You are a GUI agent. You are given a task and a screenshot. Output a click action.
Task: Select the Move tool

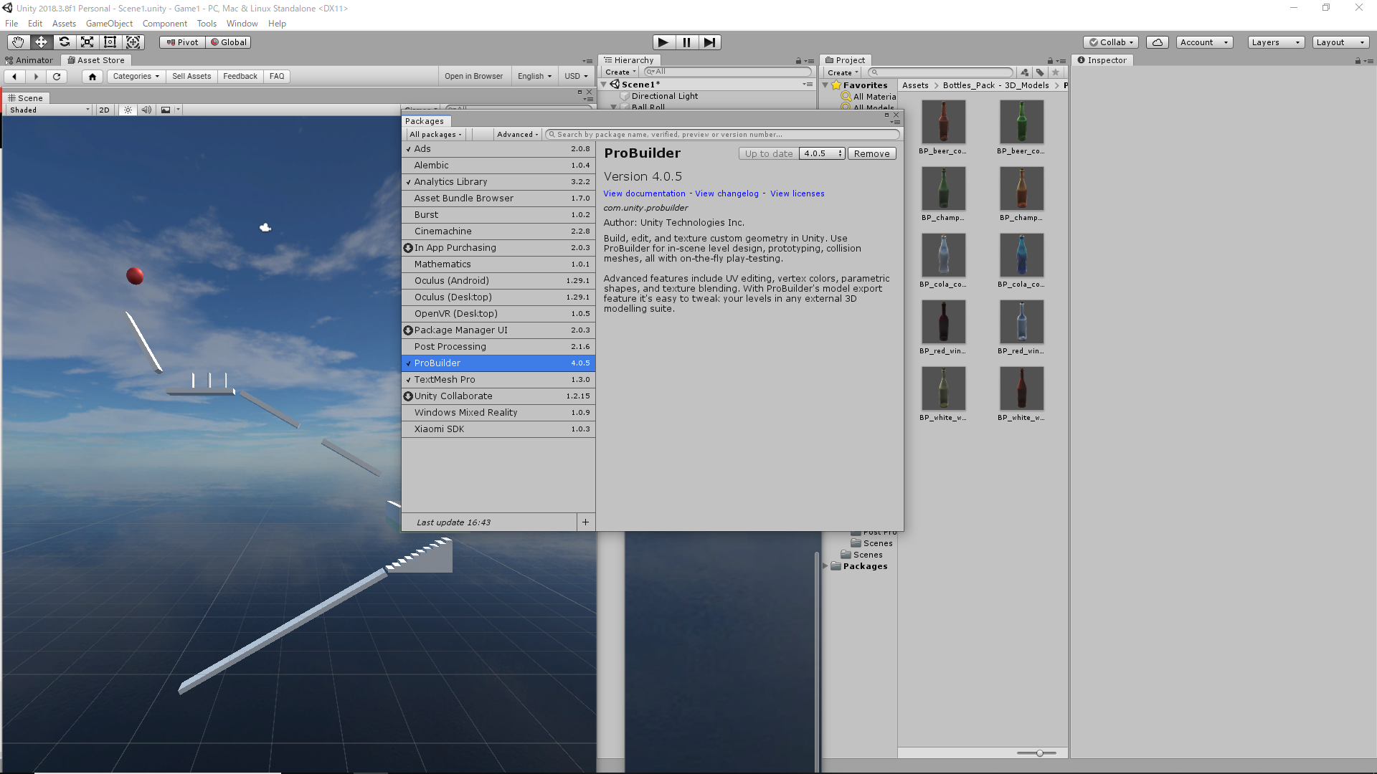coord(41,42)
